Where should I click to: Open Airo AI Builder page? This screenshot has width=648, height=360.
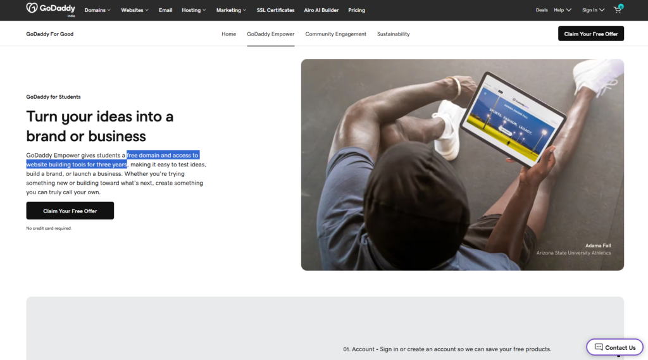(x=321, y=10)
